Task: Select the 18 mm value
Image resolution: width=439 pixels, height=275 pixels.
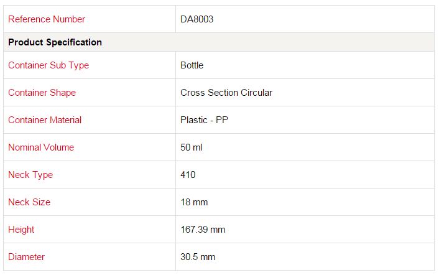Action: pos(194,202)
